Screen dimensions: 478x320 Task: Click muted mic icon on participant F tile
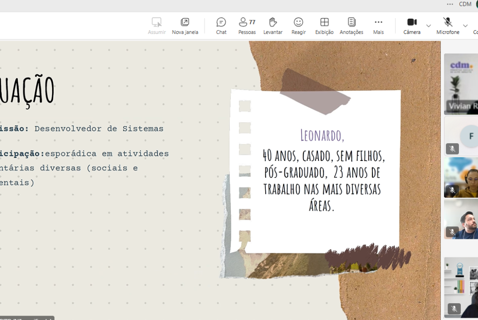coord(452,149)
